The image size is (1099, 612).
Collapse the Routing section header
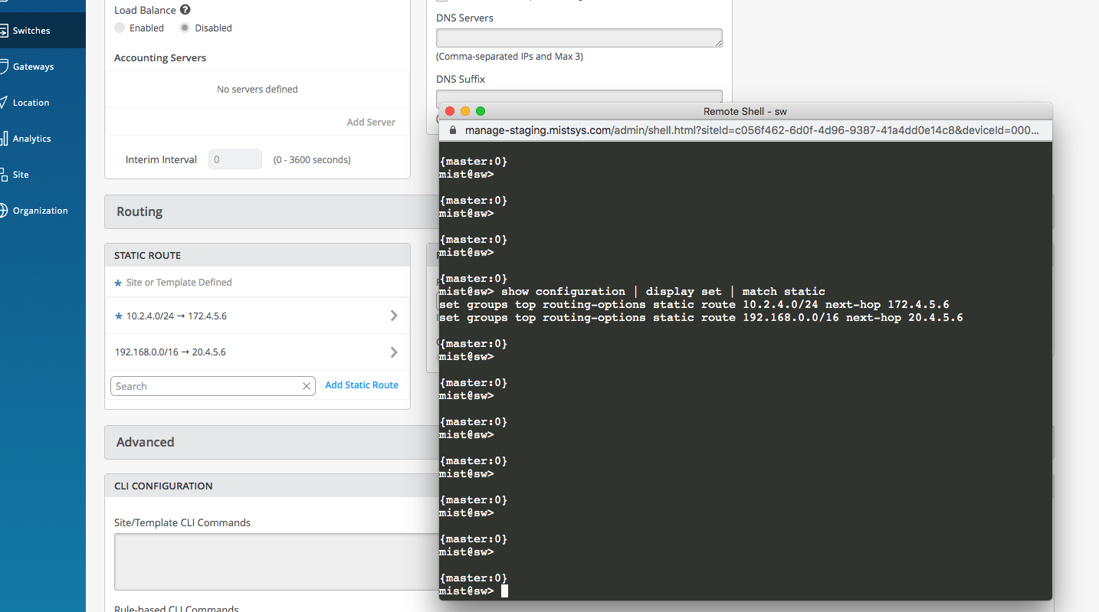pyautogui.click(x=268, y=212)
